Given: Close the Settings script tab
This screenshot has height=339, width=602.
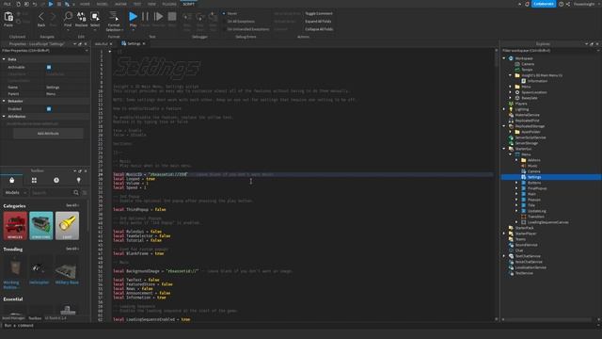Looking at the screenshot, I should point(144,44).
